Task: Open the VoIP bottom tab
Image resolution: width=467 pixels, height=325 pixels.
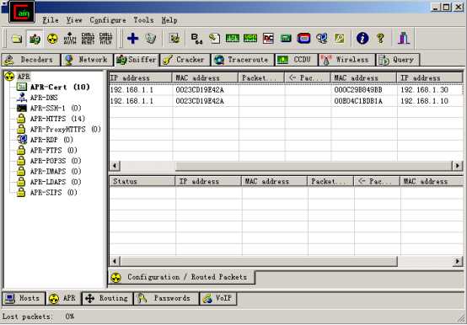Action: point(218,298)
